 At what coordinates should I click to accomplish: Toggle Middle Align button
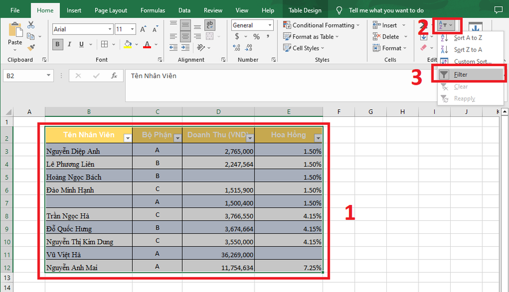[x=186, y=25]
